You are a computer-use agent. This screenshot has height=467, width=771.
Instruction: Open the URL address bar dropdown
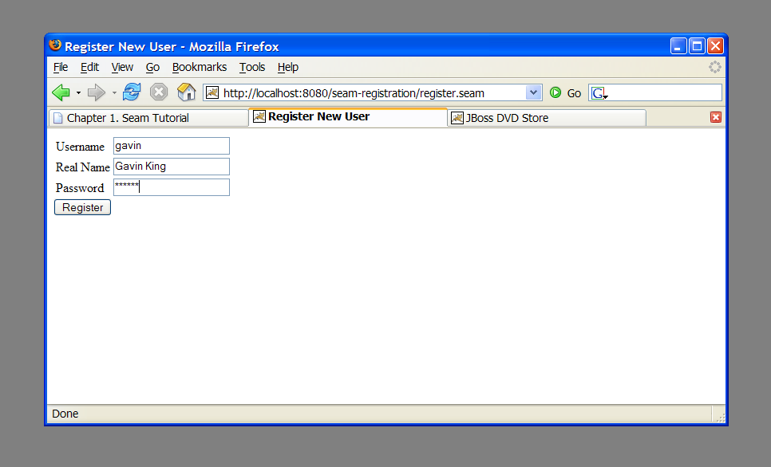534,92
